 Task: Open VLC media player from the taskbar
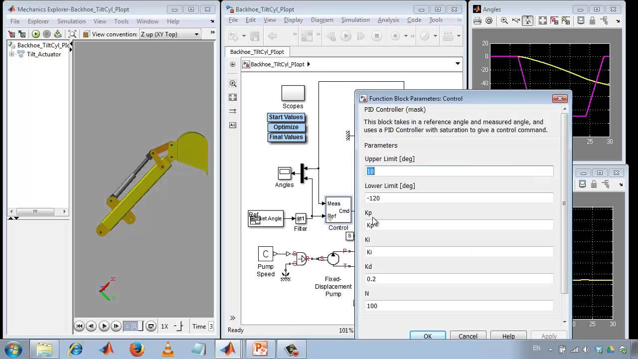(167, 349)
